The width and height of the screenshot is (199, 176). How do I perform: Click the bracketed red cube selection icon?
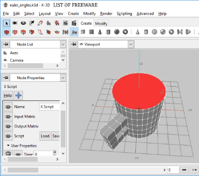(x=65, y=32)
